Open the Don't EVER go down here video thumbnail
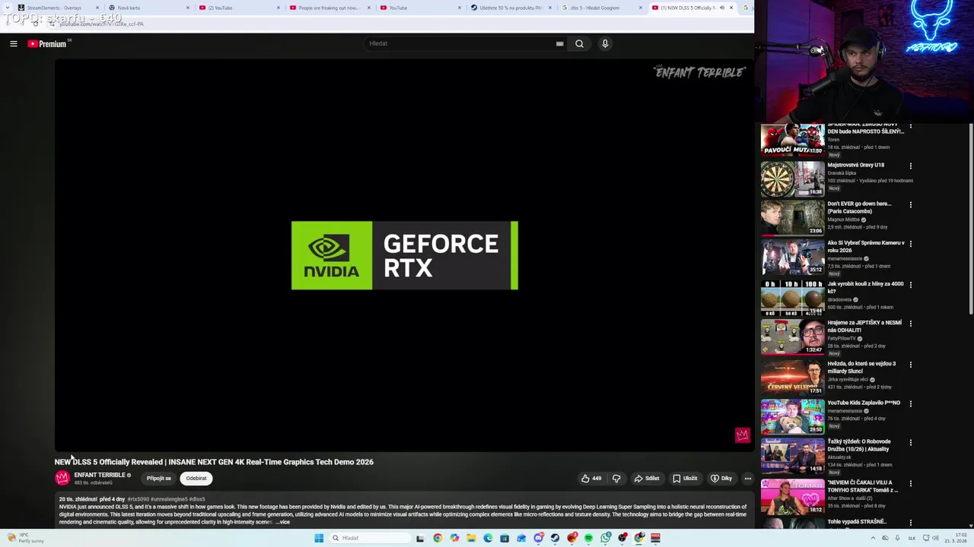Viewport: 974px width, 547px height. (x=792, y=218)
